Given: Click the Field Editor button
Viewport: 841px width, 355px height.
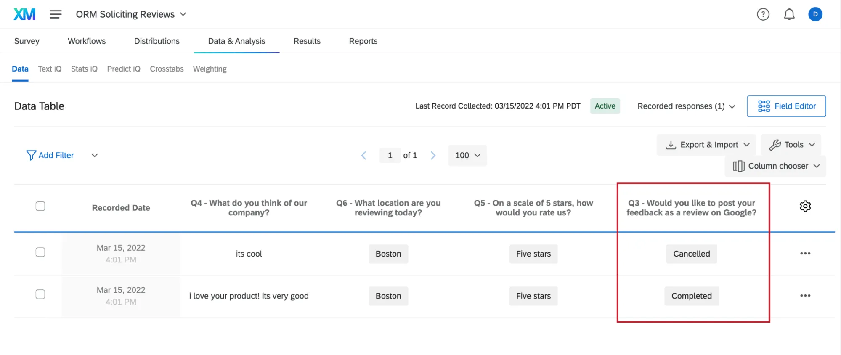Looking at the screenshot, I should coord(786,106).
